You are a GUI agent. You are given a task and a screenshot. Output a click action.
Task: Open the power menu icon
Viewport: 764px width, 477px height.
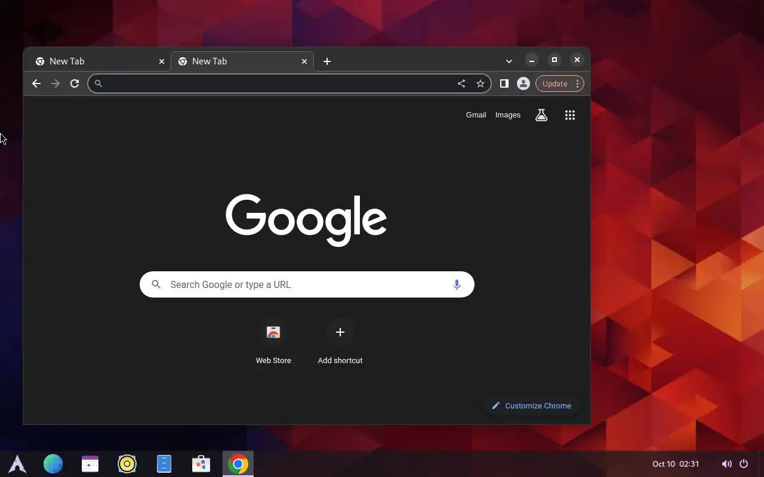coord(744,464)
